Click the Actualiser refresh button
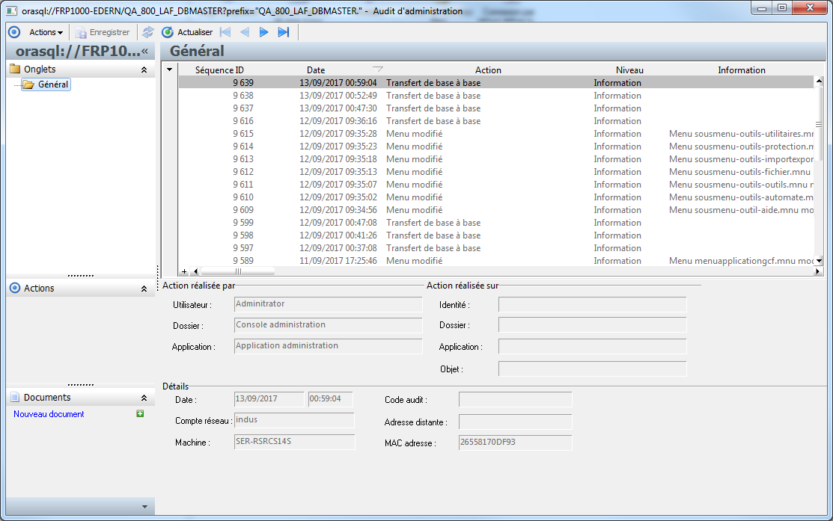The image size is (833, 521). (x=187, y=32)
